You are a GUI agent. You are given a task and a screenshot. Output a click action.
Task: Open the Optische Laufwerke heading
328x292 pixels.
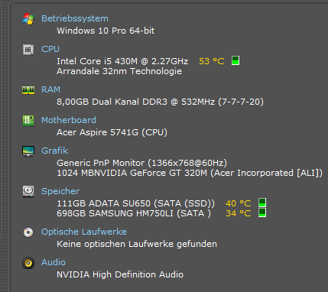[84, 232]
